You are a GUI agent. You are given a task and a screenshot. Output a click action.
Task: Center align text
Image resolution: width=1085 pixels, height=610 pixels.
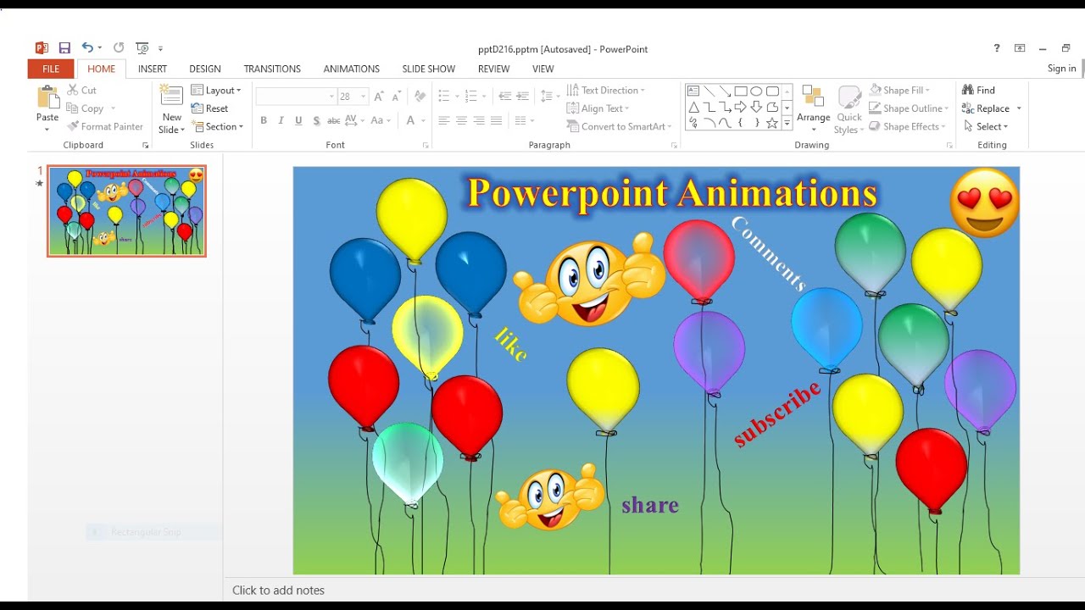tap(461, 121)
